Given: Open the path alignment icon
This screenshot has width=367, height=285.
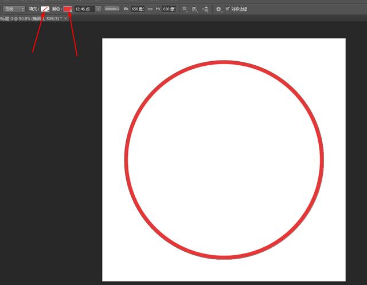Looking at the screenshot, I should pos(195,9).
